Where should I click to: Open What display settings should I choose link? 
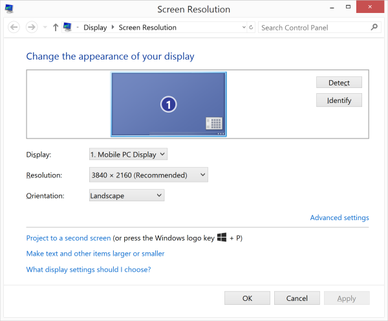pos(89,269)
